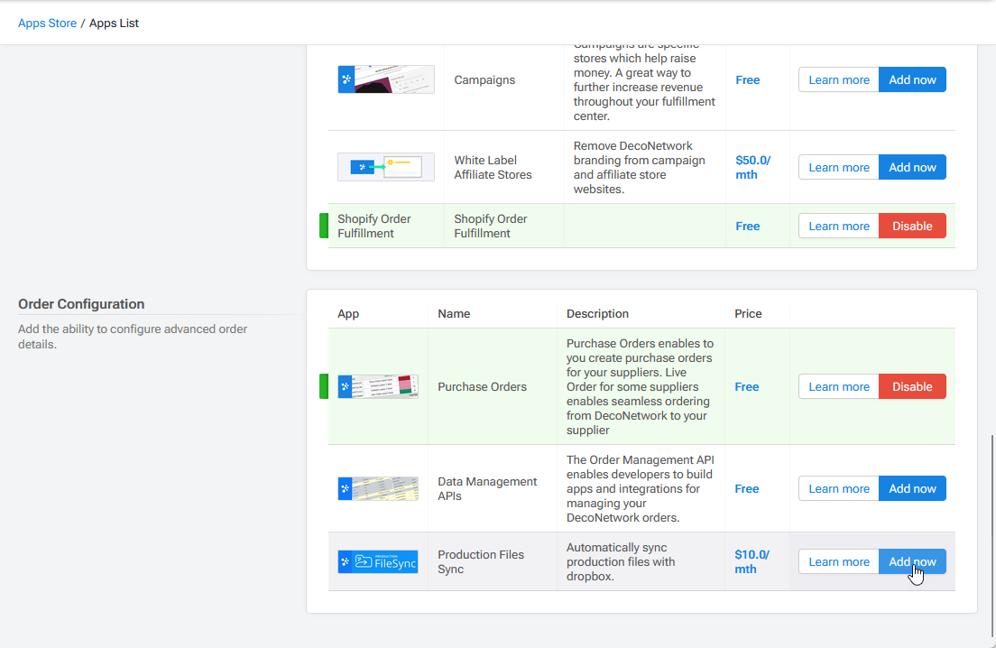996x648 pixels.
Task: Click the Production Files Sync name text
Action: point(480,561)
